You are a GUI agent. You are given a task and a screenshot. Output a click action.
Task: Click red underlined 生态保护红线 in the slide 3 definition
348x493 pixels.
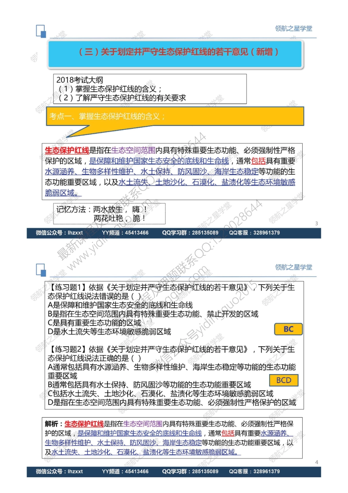pos(67,150)
